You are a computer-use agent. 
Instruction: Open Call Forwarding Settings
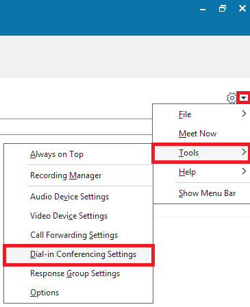point(78,235)
